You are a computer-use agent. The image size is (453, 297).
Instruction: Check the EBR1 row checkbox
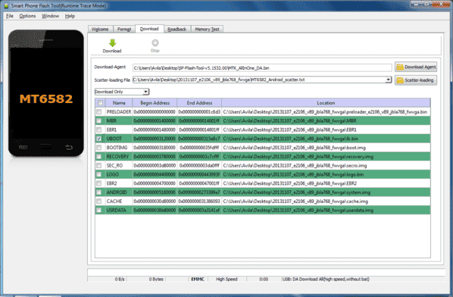[99, 130]
